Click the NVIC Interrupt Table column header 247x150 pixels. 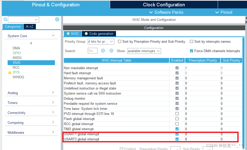click(x=117, y=61)
